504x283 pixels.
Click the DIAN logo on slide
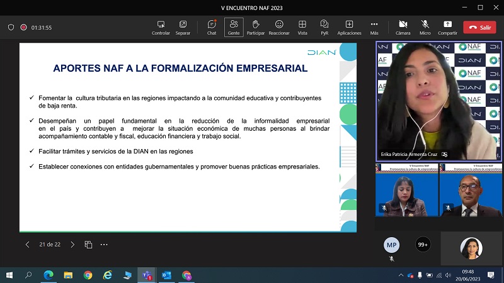[x=322, y=52]
